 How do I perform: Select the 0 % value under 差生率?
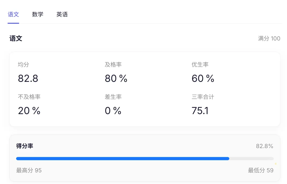[113, 111]
